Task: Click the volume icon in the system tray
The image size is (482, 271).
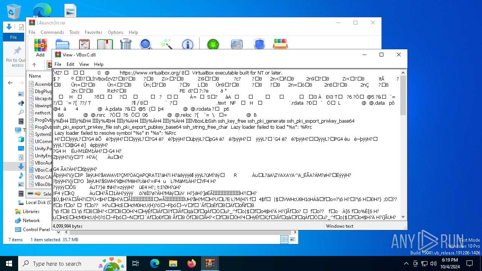Action: [x=433, y=263]
